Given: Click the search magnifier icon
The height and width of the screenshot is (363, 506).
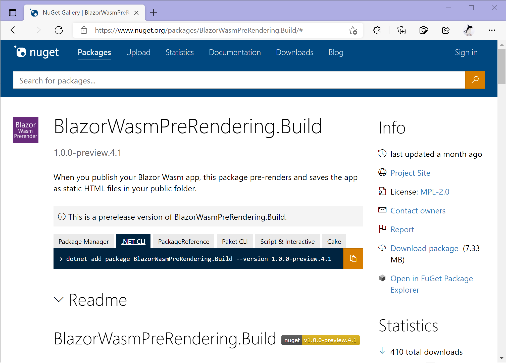Looking at the screenshot, I should coord(475,80).
